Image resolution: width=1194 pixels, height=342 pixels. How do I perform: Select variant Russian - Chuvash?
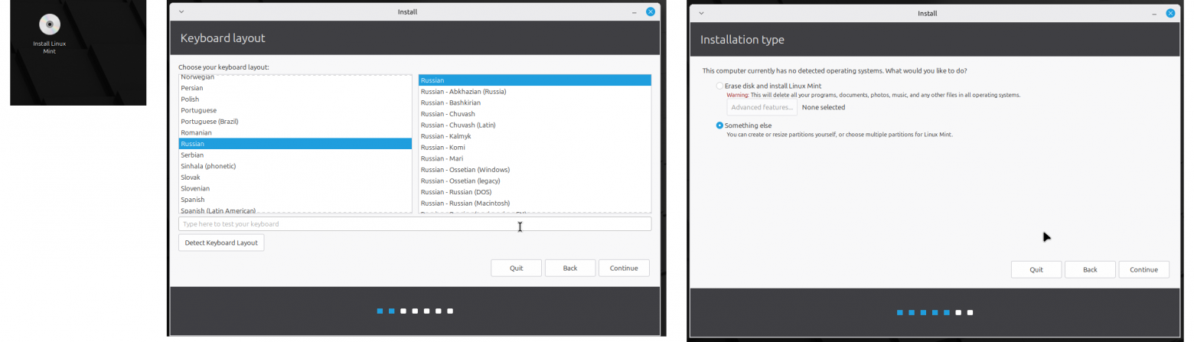[x=535, y=114]
